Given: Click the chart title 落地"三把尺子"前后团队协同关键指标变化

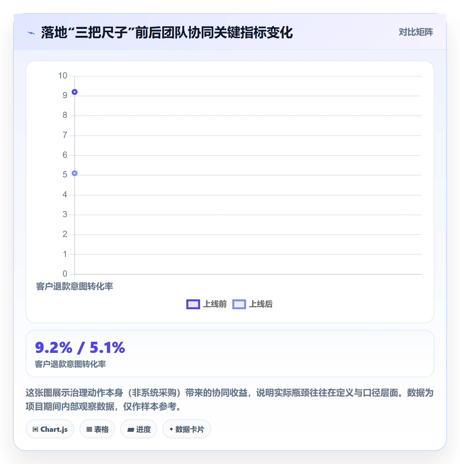Looking at the screenshot, I should click(x=167, y=33).
